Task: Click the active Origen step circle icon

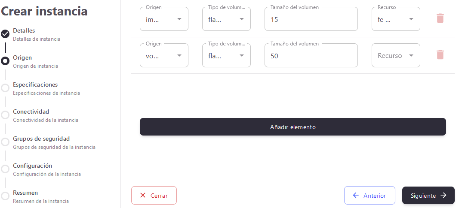Action: click(x=5, y=61)
